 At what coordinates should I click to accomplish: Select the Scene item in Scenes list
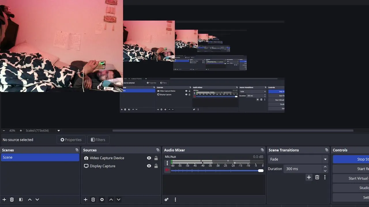(40, 157)
